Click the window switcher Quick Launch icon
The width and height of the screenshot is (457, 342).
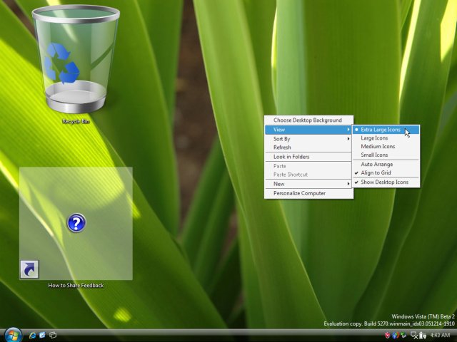pyautogui.click(x=53, y=335)
